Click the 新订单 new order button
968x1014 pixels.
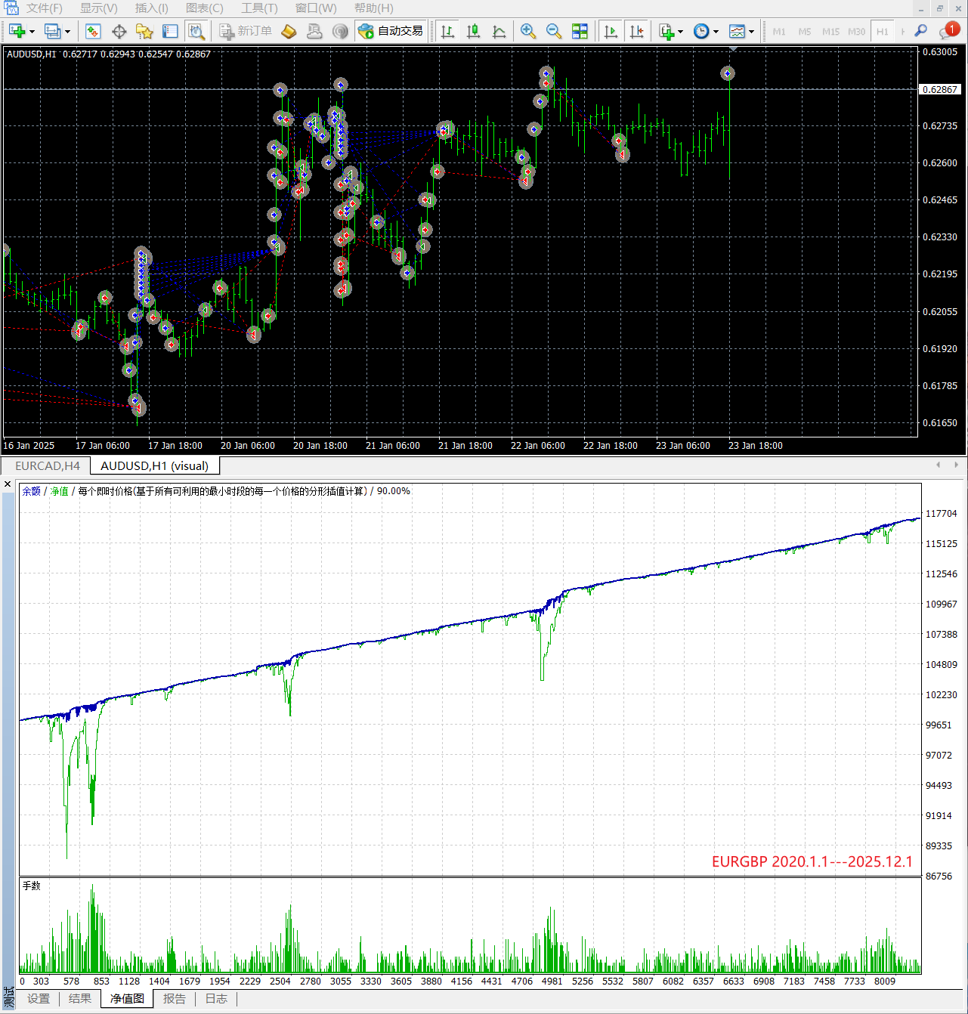pos(246,31)
